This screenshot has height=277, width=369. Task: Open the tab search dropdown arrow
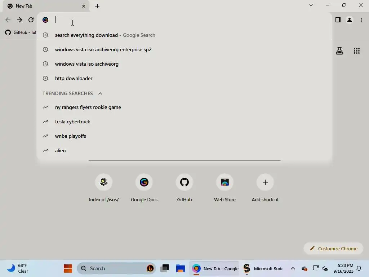[x=311, y=5]
